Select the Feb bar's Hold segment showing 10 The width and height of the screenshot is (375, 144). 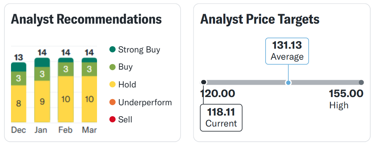tap(66, 99)
